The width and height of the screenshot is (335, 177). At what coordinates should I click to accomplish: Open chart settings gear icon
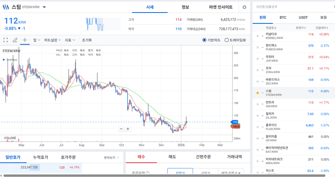pos(245,7)
